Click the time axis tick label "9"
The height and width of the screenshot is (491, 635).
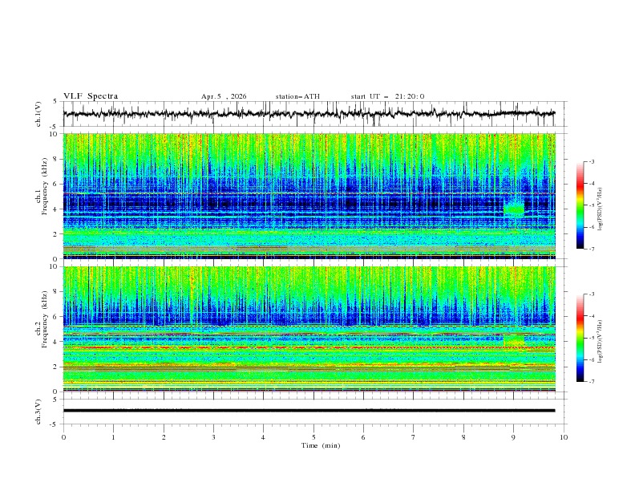513,437
